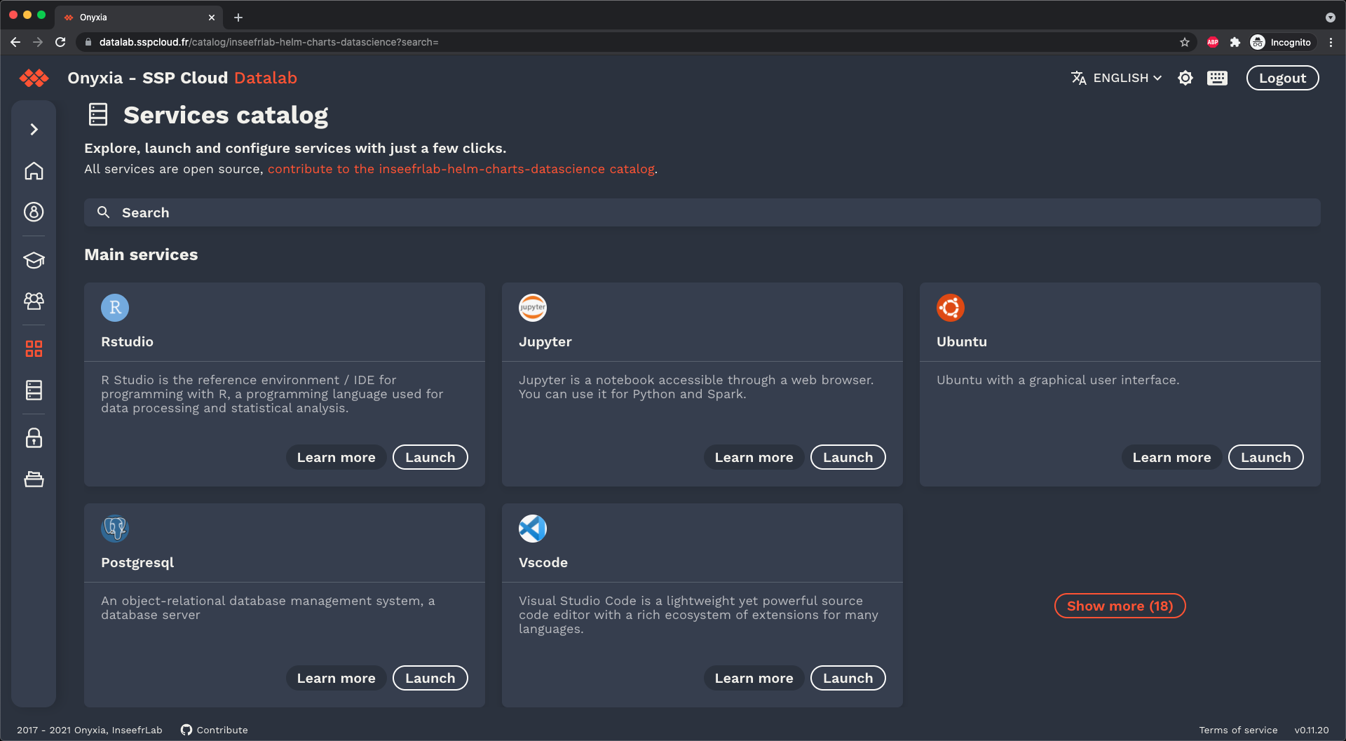This screenshot has width=1346, height=741.
Task: Click the Jupyter logo icon
Action: click(533, 307)
